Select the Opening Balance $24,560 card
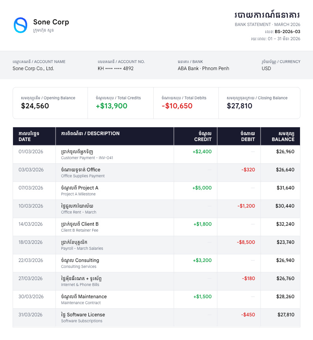313x340 pixels. click(50, 103)
